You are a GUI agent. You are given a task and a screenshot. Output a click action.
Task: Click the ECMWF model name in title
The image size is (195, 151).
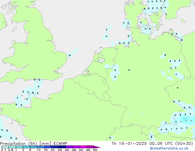click(60, 143)
